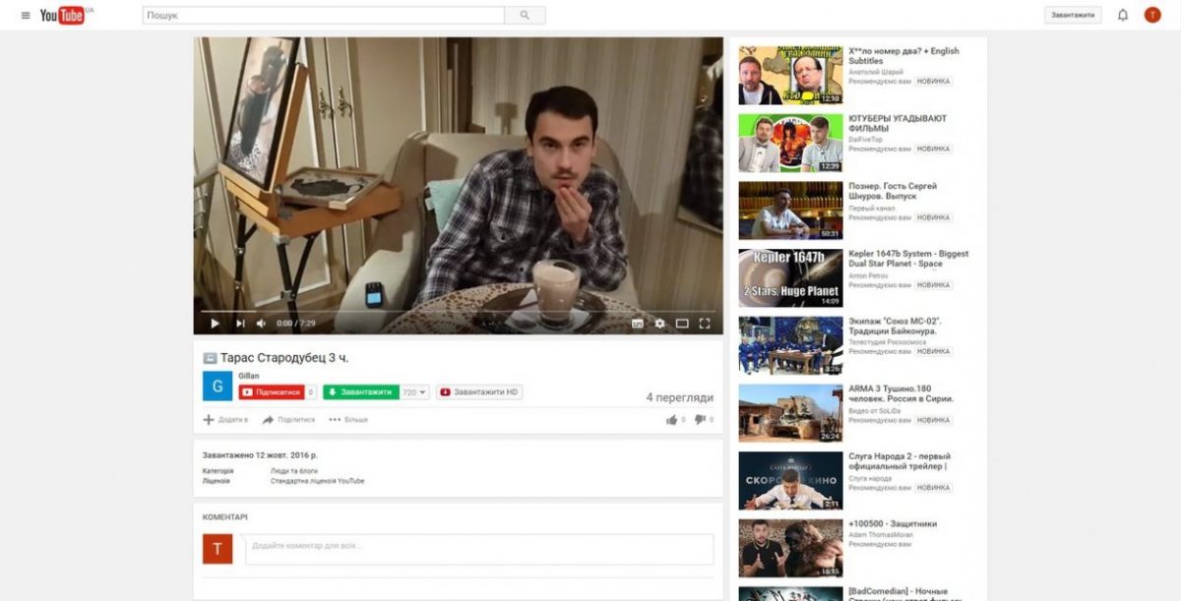Image resolution: width=1181 pixels, height=601 pixels.
Task: Click the search magnifier button
Action: coord(525,16)
